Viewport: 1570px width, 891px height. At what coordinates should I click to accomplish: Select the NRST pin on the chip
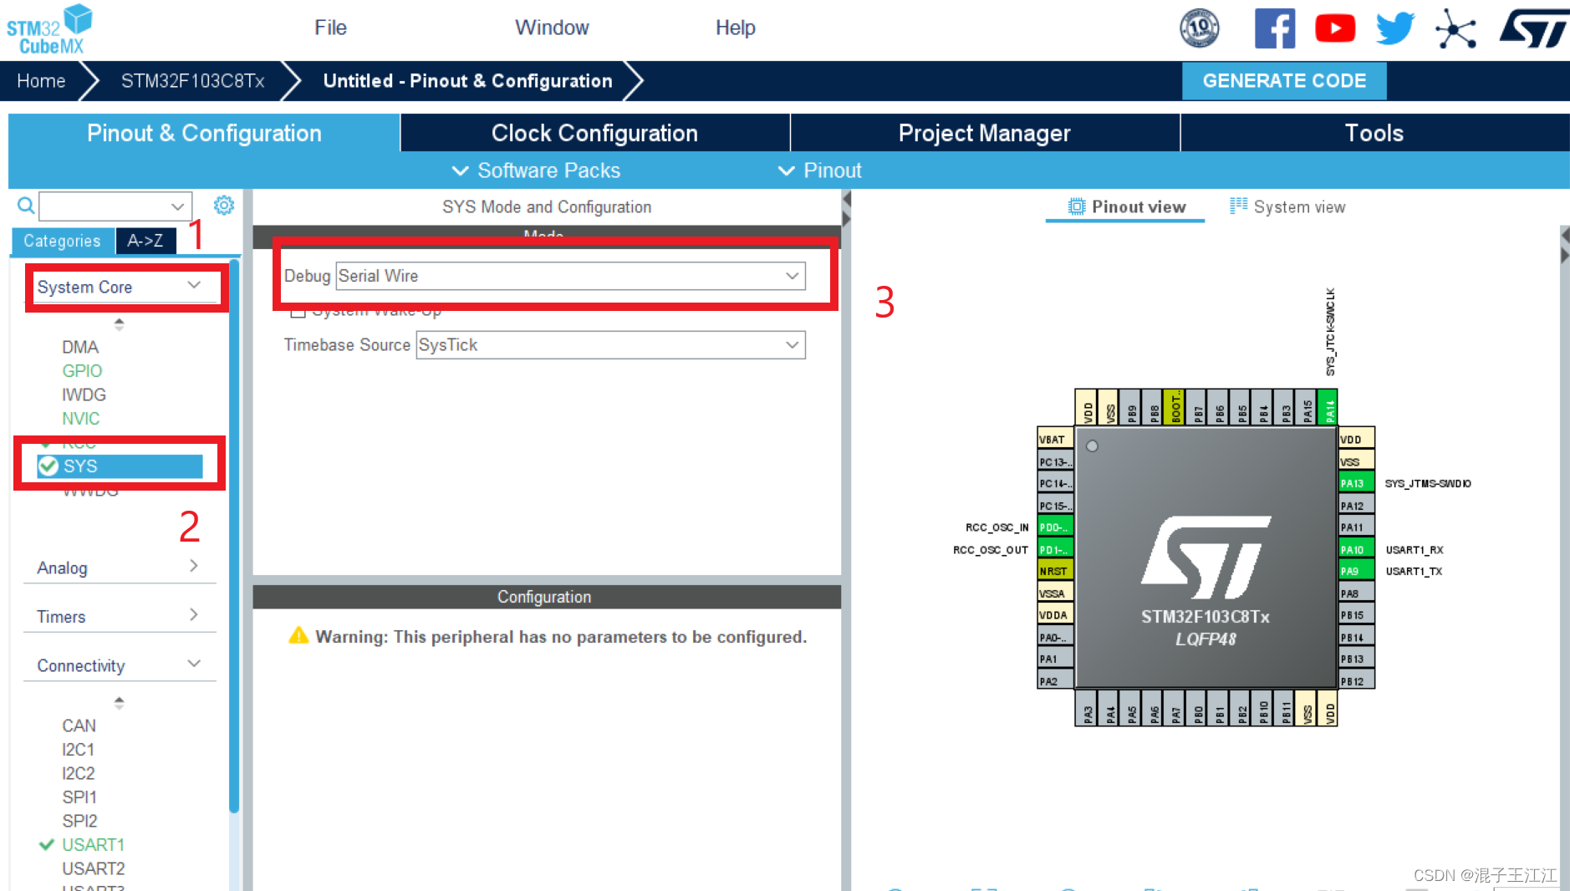[1055, 571]
